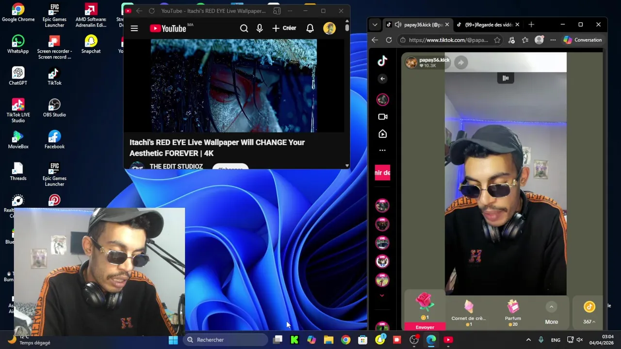Select the Rose gift
The width and height of the screenshot is (621, 349).
[425, 306]
